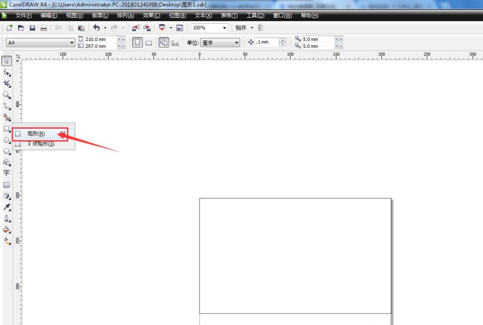Screen dimensions: 483x325
Task: Open the 排列(A) menu
Action: 126,15
